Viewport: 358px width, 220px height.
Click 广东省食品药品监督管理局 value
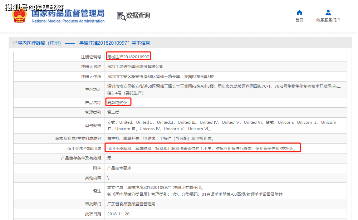point(131,204)
